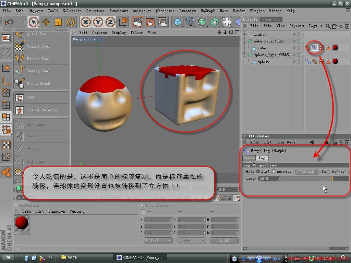Click the red material tag on sphere
The width and height of the screenshot is (351, 263).
click(x=335, y=62)
